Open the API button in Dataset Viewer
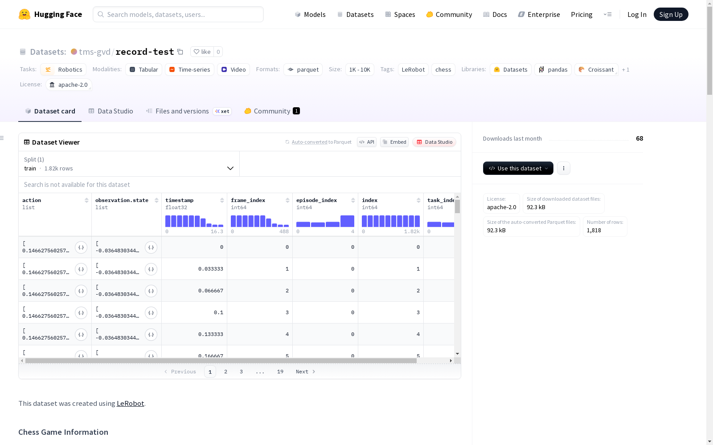The image size is (713, 445). [367, 142]
